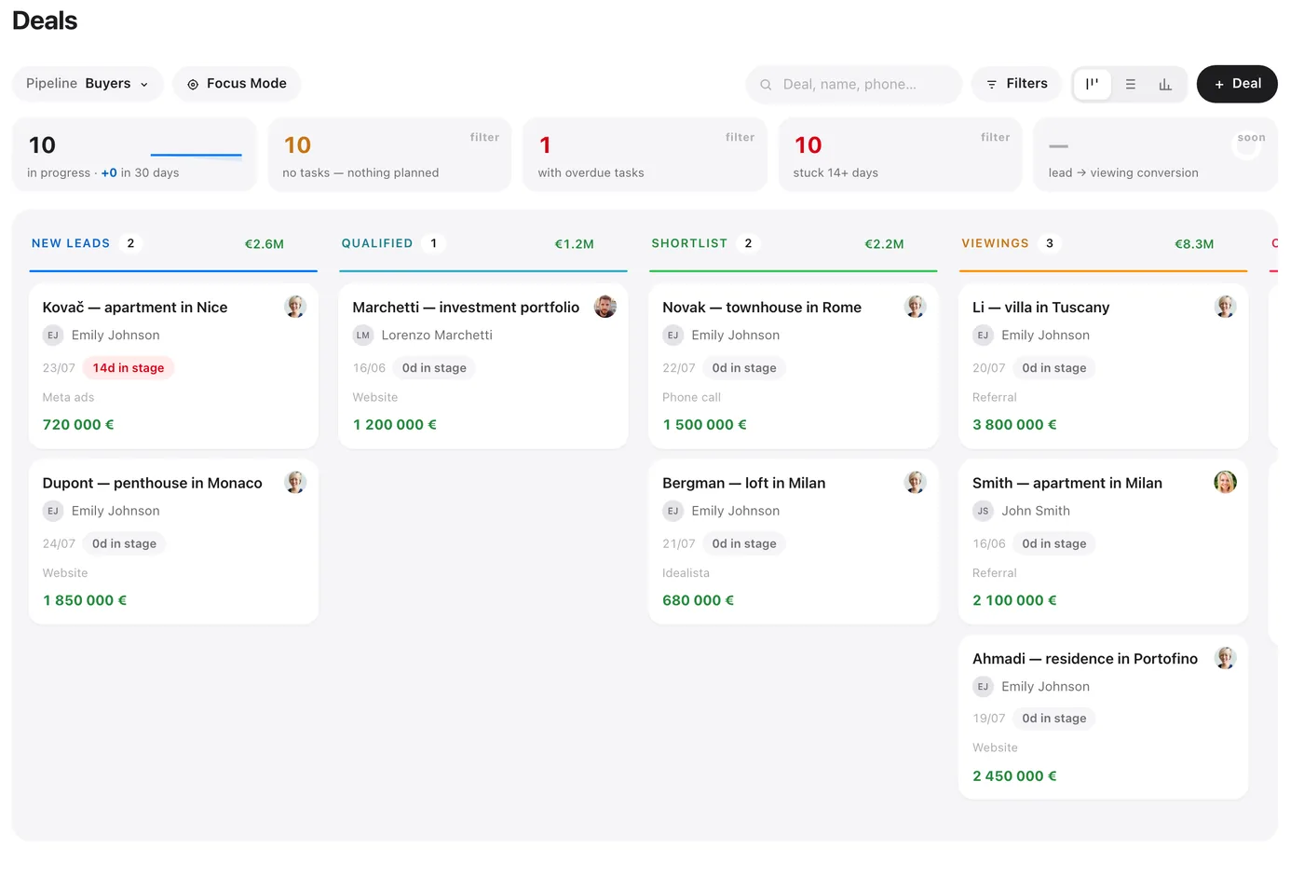
Task: Switch to the kanban board view
Action: click(1092, 84)
